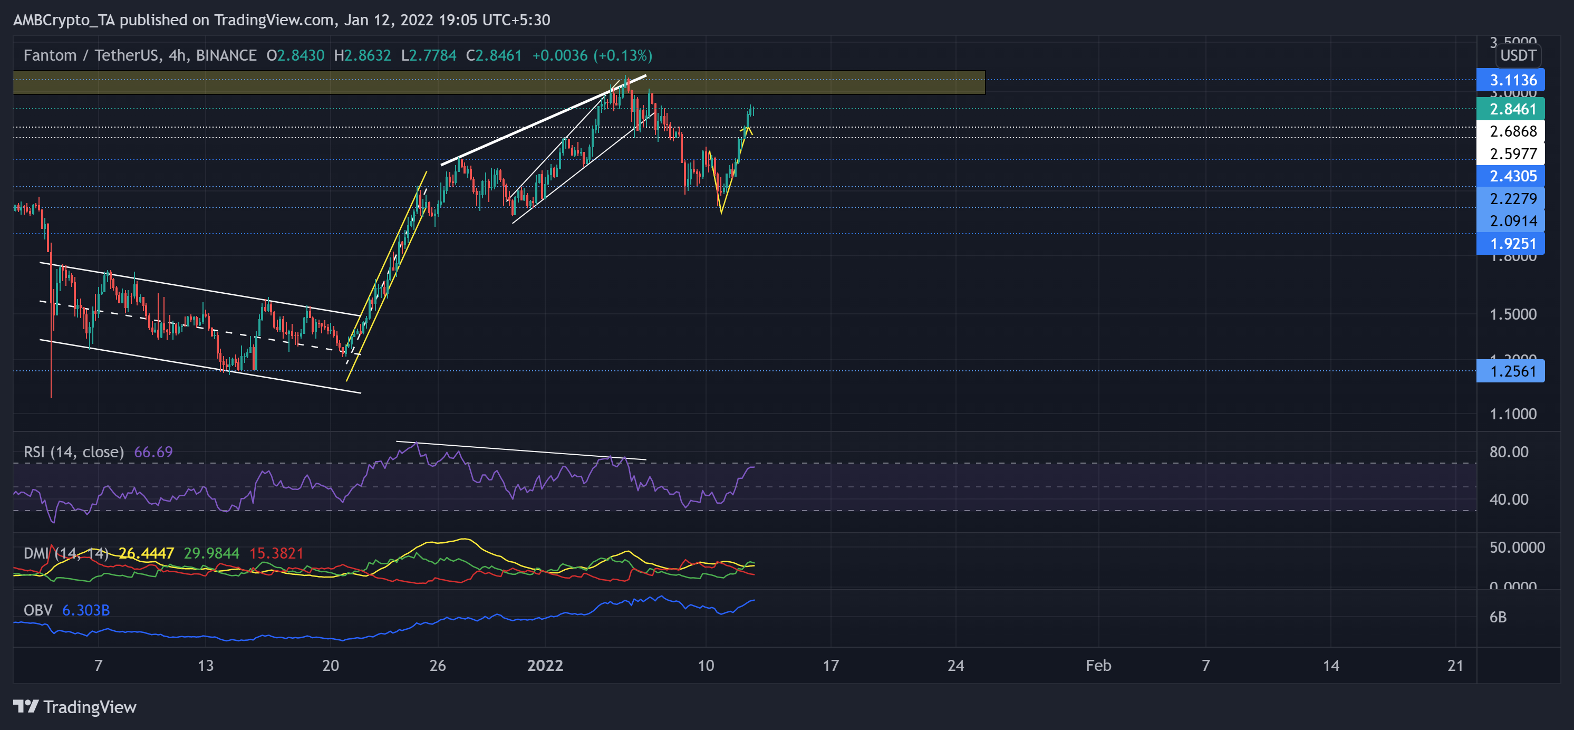Click the TradingView text link at bottom
The height and width of the screenshot is (730, 1574).
[90, 707]
